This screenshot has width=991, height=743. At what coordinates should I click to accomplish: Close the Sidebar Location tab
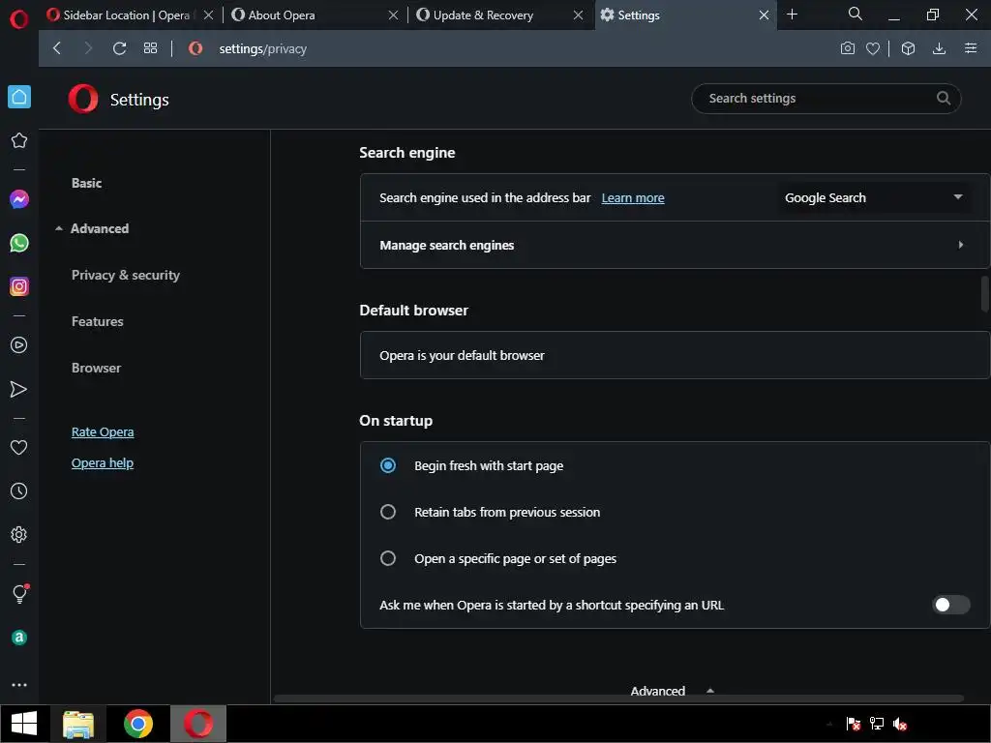pyautogui.click(x=209, y=15)
